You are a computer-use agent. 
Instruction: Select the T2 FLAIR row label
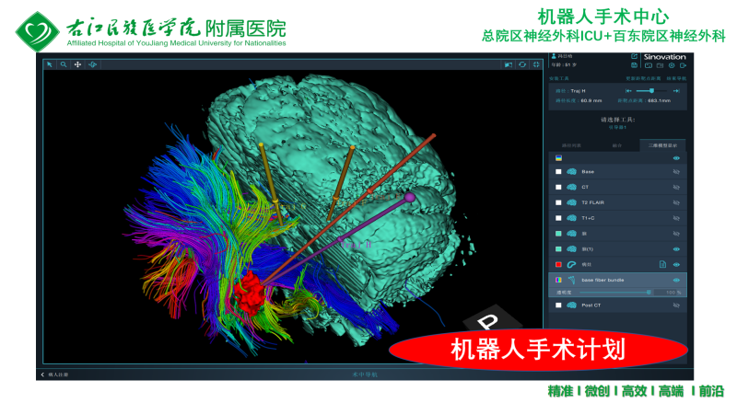click(592, 202)
